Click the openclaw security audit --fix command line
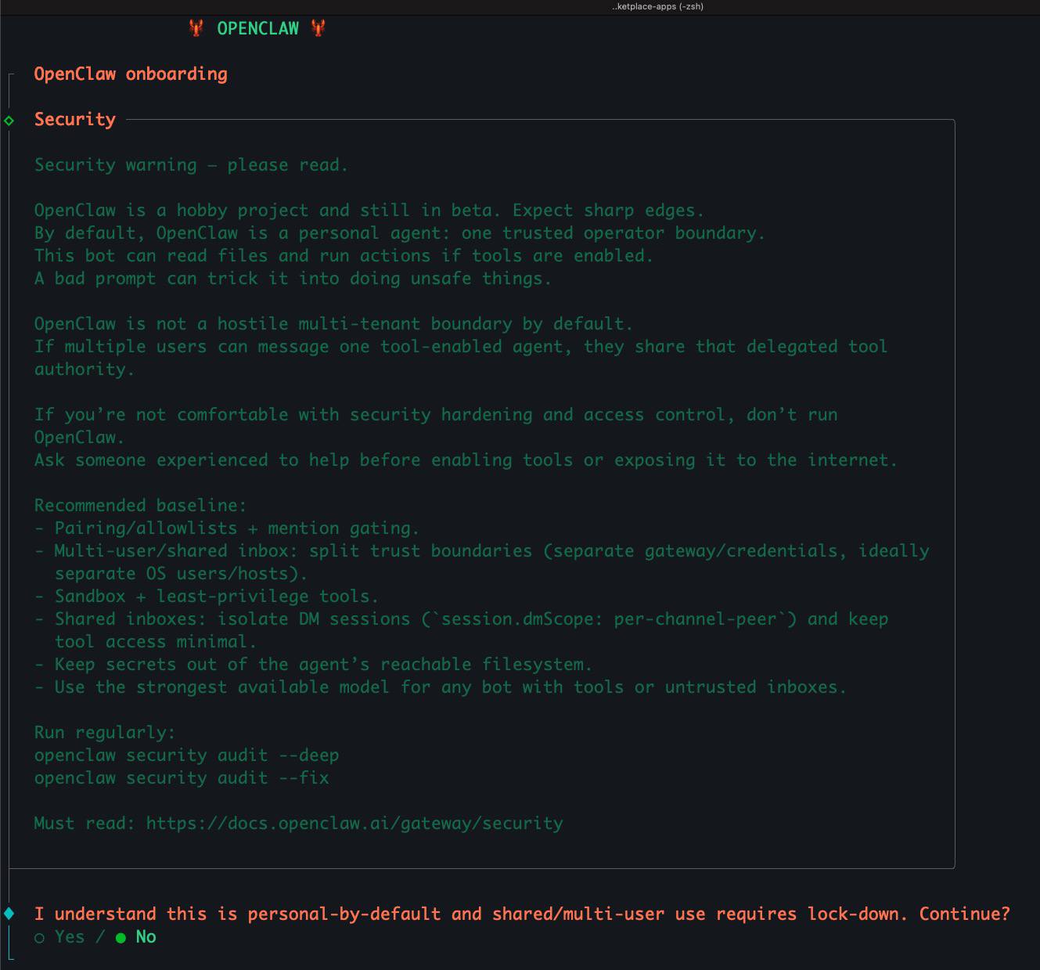This screenshot has height=970, width=1040. coord(182,777)
